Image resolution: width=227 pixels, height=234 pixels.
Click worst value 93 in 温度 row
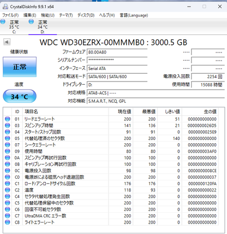(153, 190)
